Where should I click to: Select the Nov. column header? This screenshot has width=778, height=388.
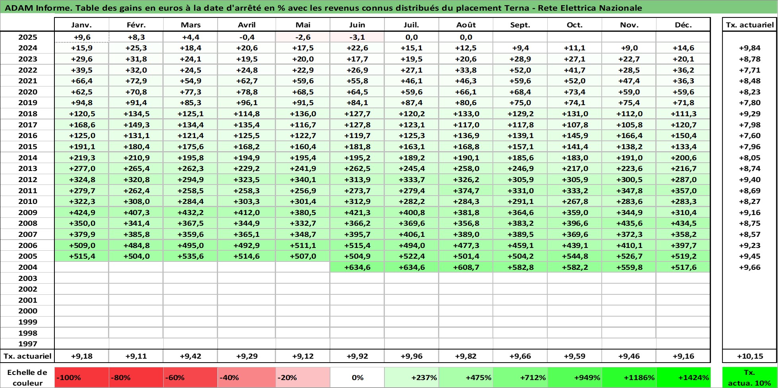click(x=629, y=25)
